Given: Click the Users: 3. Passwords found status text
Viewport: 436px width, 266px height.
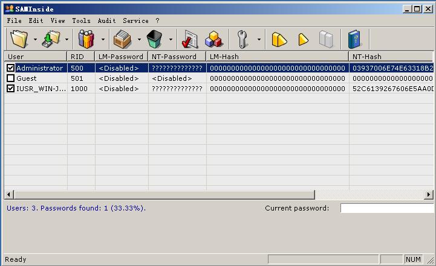Looking at the screenshot, I should pos(76,208).
